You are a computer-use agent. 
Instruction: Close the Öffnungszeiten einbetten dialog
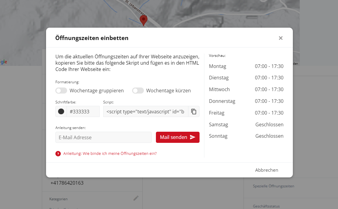(x=281, y=38)
